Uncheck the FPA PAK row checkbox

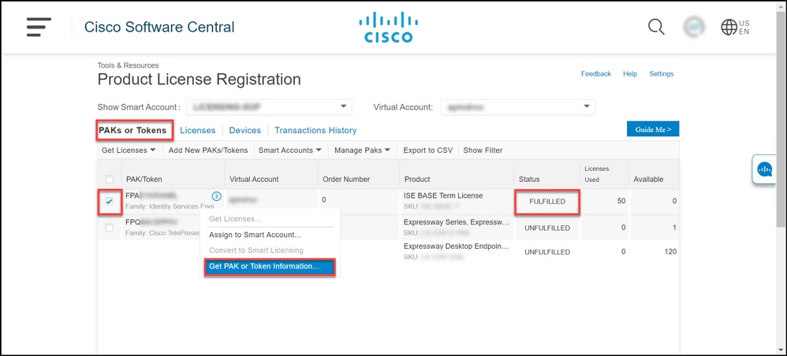[x=110, y=202]
